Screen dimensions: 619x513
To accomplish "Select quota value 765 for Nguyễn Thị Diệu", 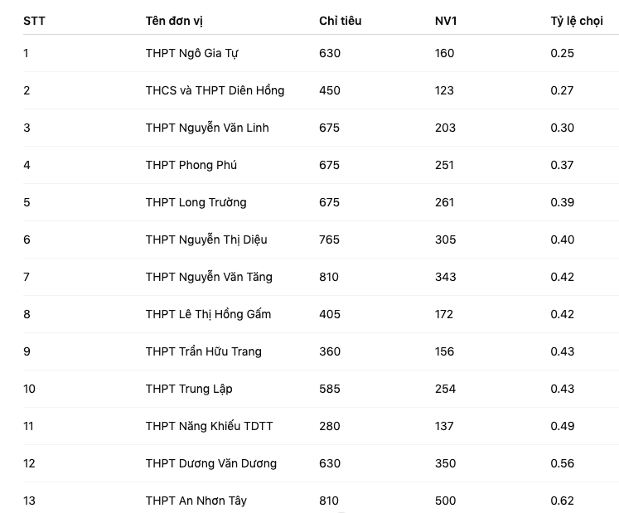I will pyautogui.click(x=330, y=240).
